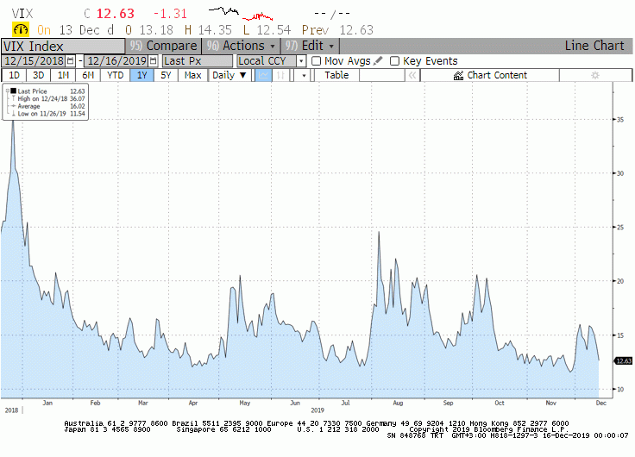Click the empty field next to Table
This screenshot has width=635, height=457.
382,75
